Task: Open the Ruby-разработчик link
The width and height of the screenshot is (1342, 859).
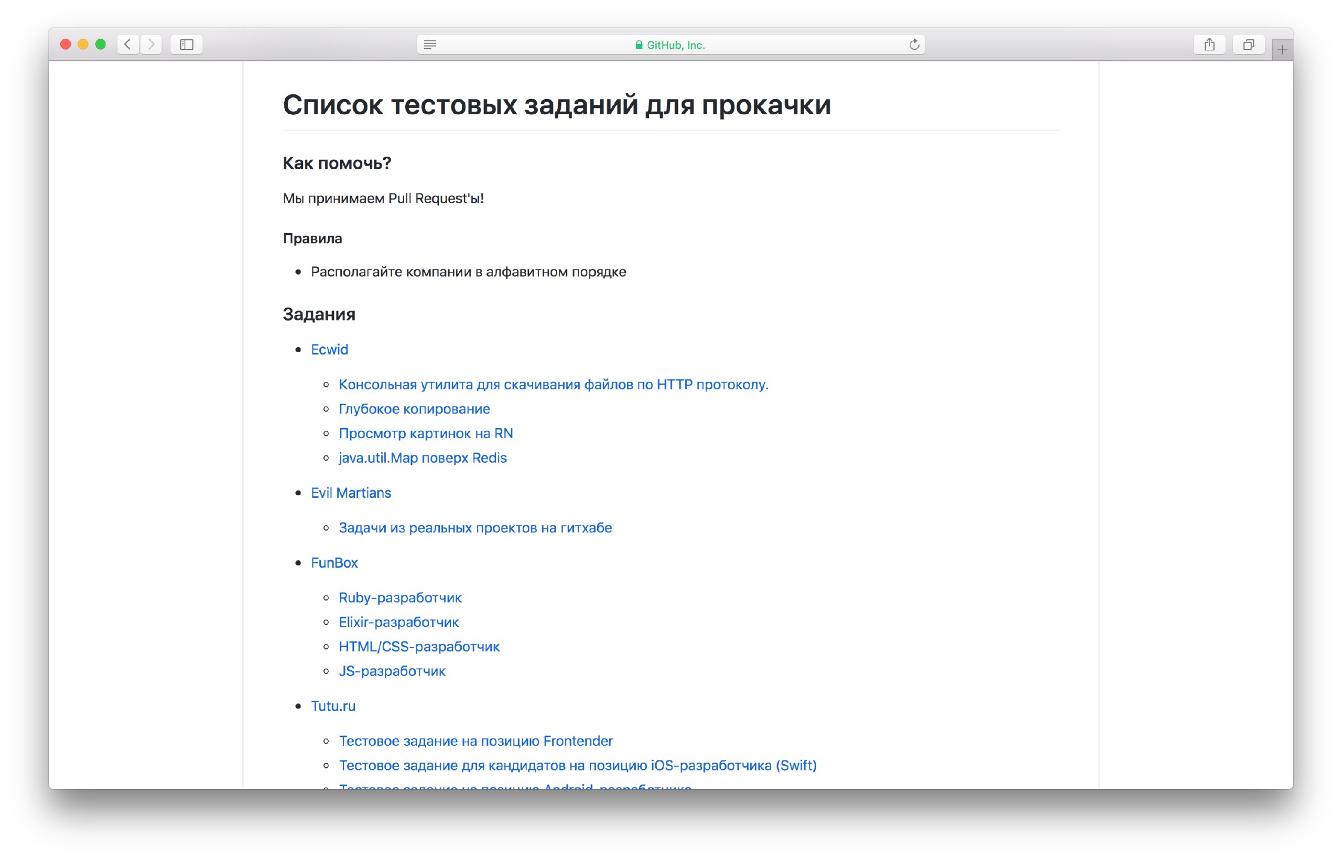Action: (x=400, y=597)
